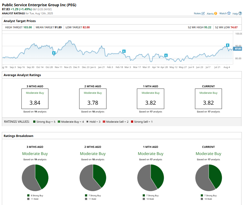The width and height of the screenshot is (244, 205).
Task: Click '11 Hold' under 2 MTHS AGO pie
Action: tap(91, 199)
